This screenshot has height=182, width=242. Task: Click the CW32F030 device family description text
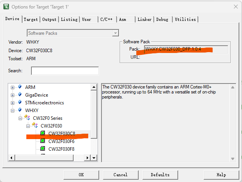(x=159, y=92)
